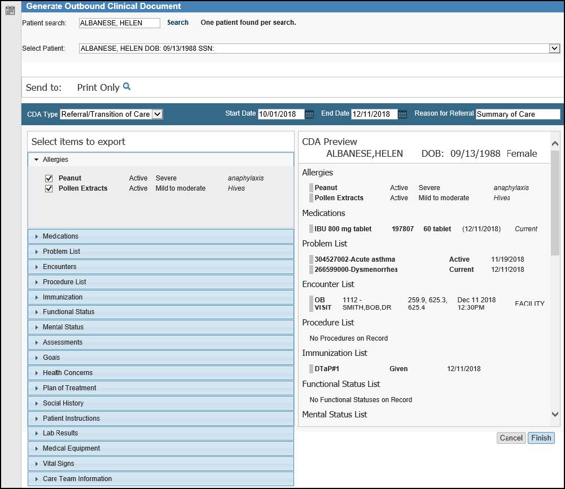Click the Patient search input field
The width and height of the screenshot is (565, 489).
pos(119,23)
